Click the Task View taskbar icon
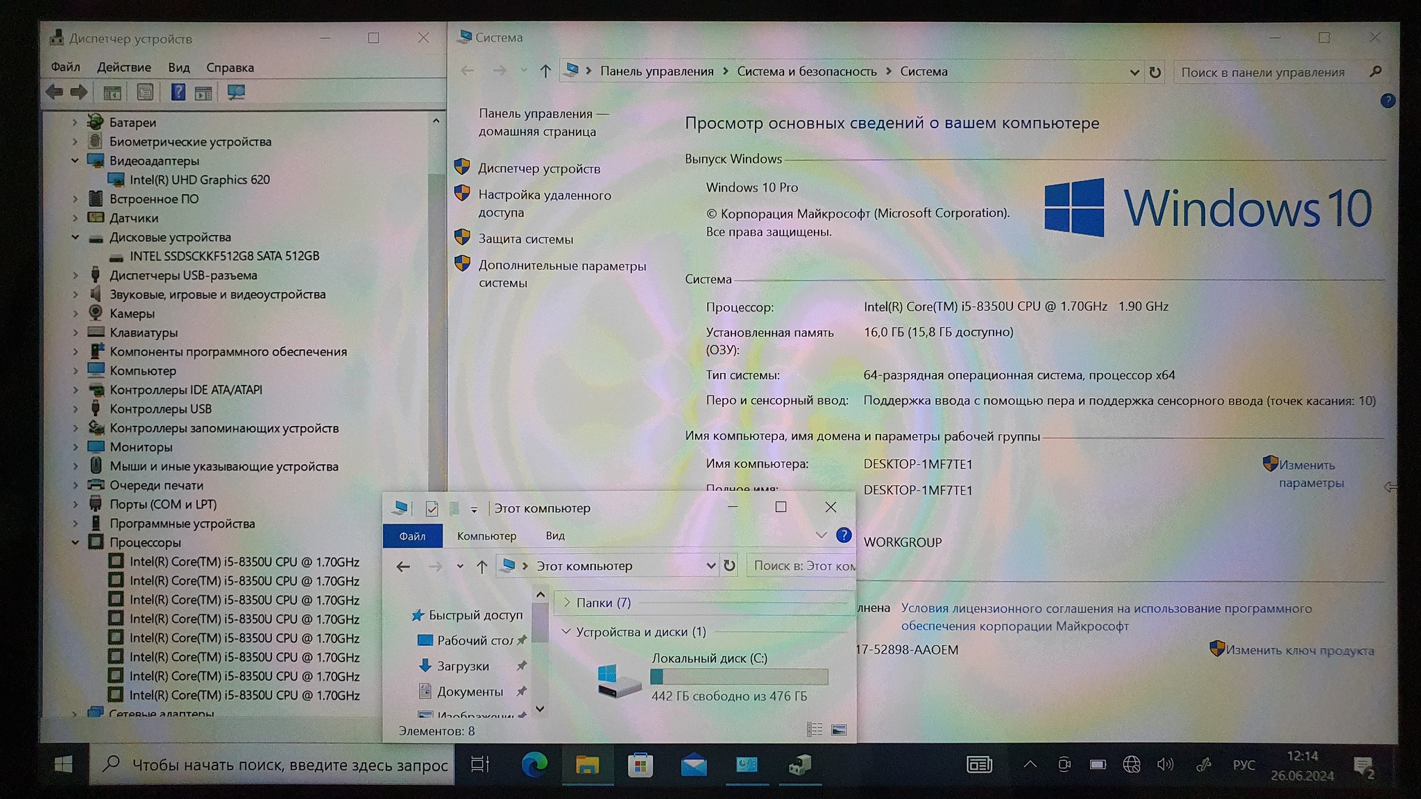The image size is (1421, 799). point(480,765)
